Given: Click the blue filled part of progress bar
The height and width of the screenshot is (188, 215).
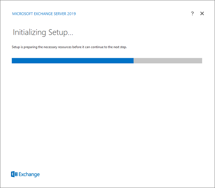Looking at the screenshot, I should pyautogui.click(x=72, y=61).
